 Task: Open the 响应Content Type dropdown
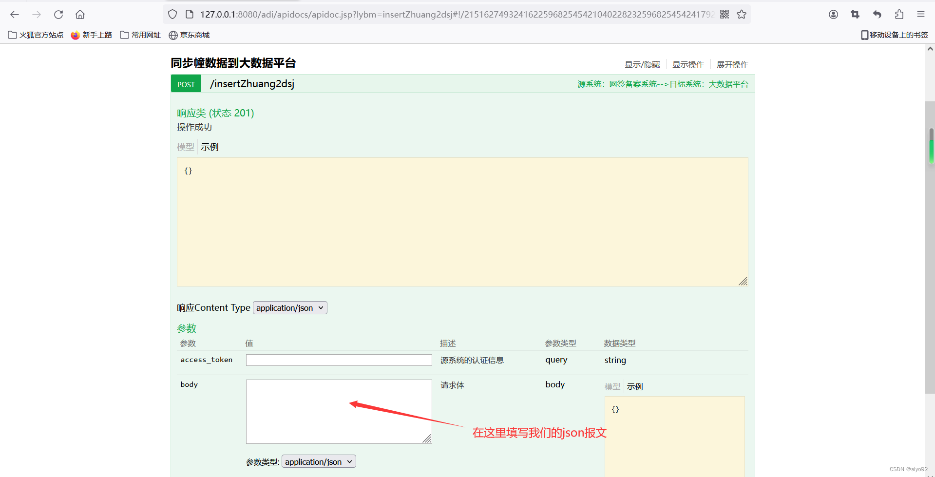(x=290, y=308)
